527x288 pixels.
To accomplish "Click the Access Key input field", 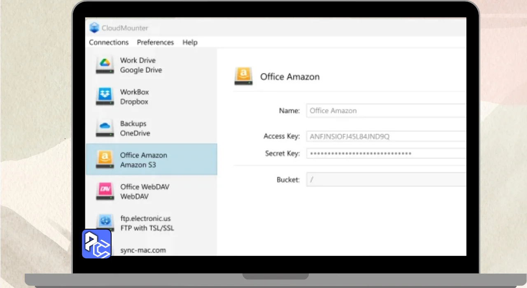I will 386,136.
